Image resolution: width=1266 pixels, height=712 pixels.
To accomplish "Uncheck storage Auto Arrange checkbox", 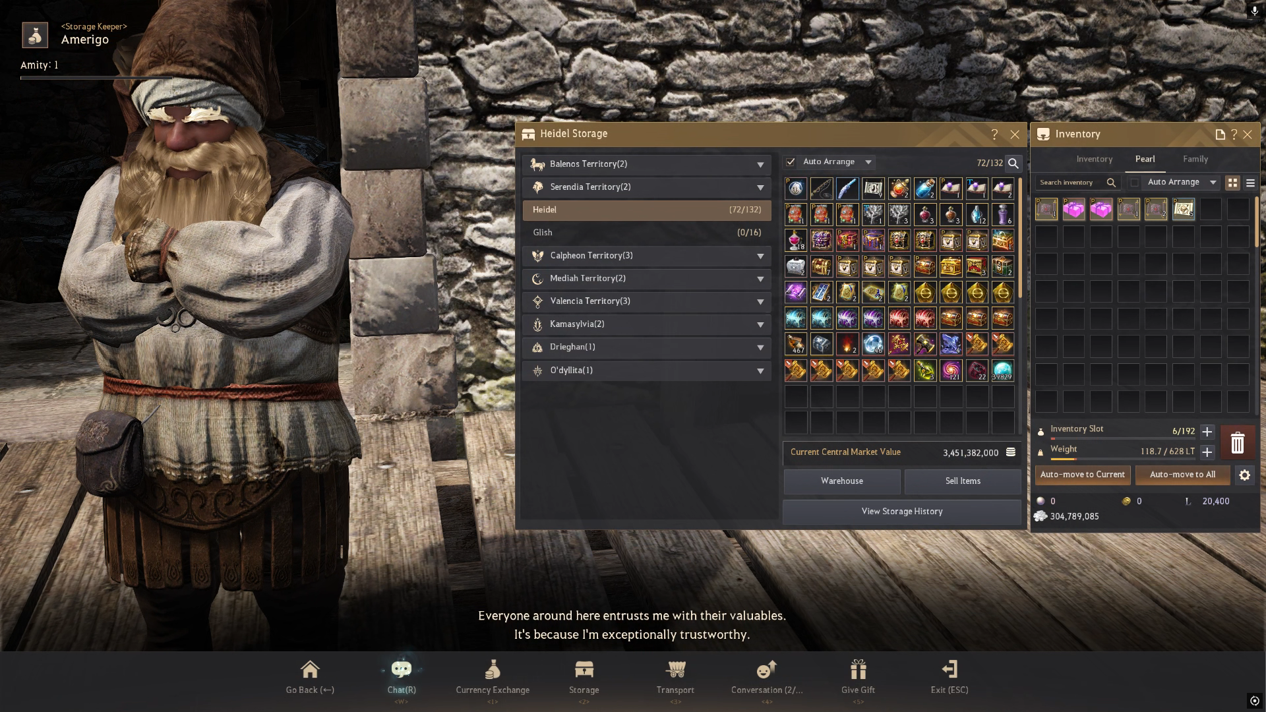I will pyautogui.click(x=791, y=162).
